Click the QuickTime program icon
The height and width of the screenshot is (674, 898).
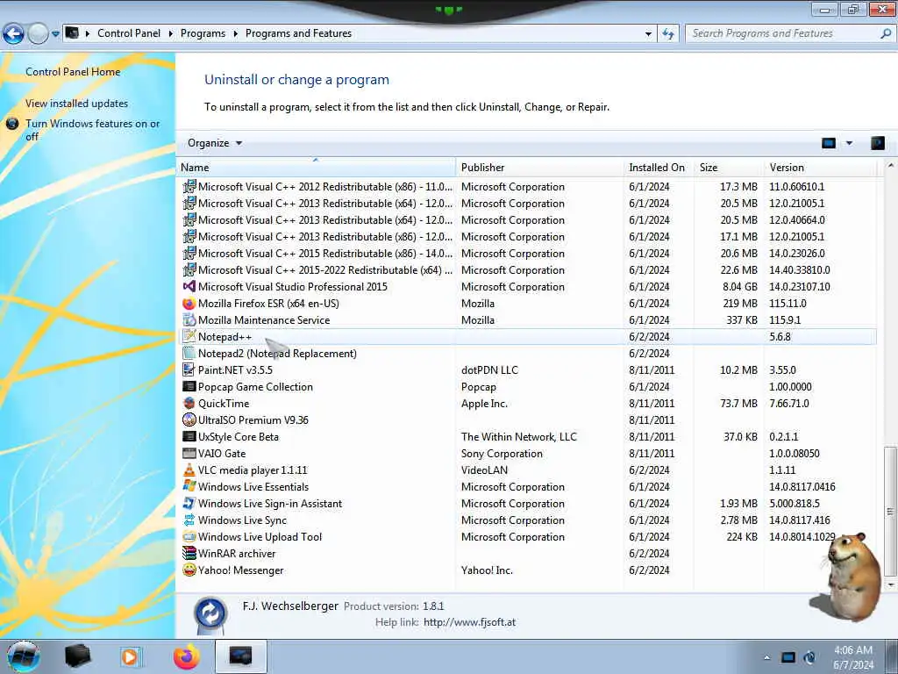coord(189,403)
